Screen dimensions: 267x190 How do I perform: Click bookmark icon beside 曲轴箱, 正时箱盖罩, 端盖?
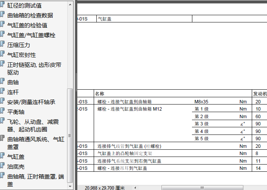[x=2, y=175]
